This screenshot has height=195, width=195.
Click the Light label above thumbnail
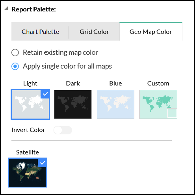point(30,84)
